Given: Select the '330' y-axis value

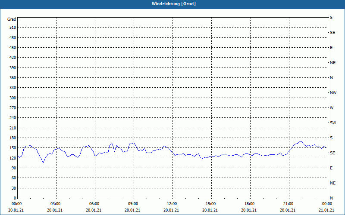Looking at the screenshot, I should click(13, 88).
